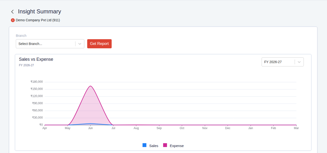This screenshot has height=153, width=327.
Task: Click the Mar x-axis label
Action: pyautogui.click(x=296, y=128)
